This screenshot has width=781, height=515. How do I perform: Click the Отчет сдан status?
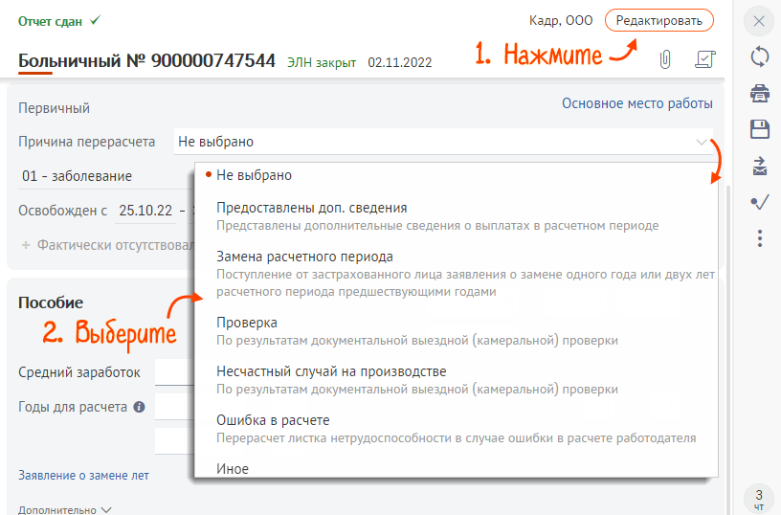(59, 21)
